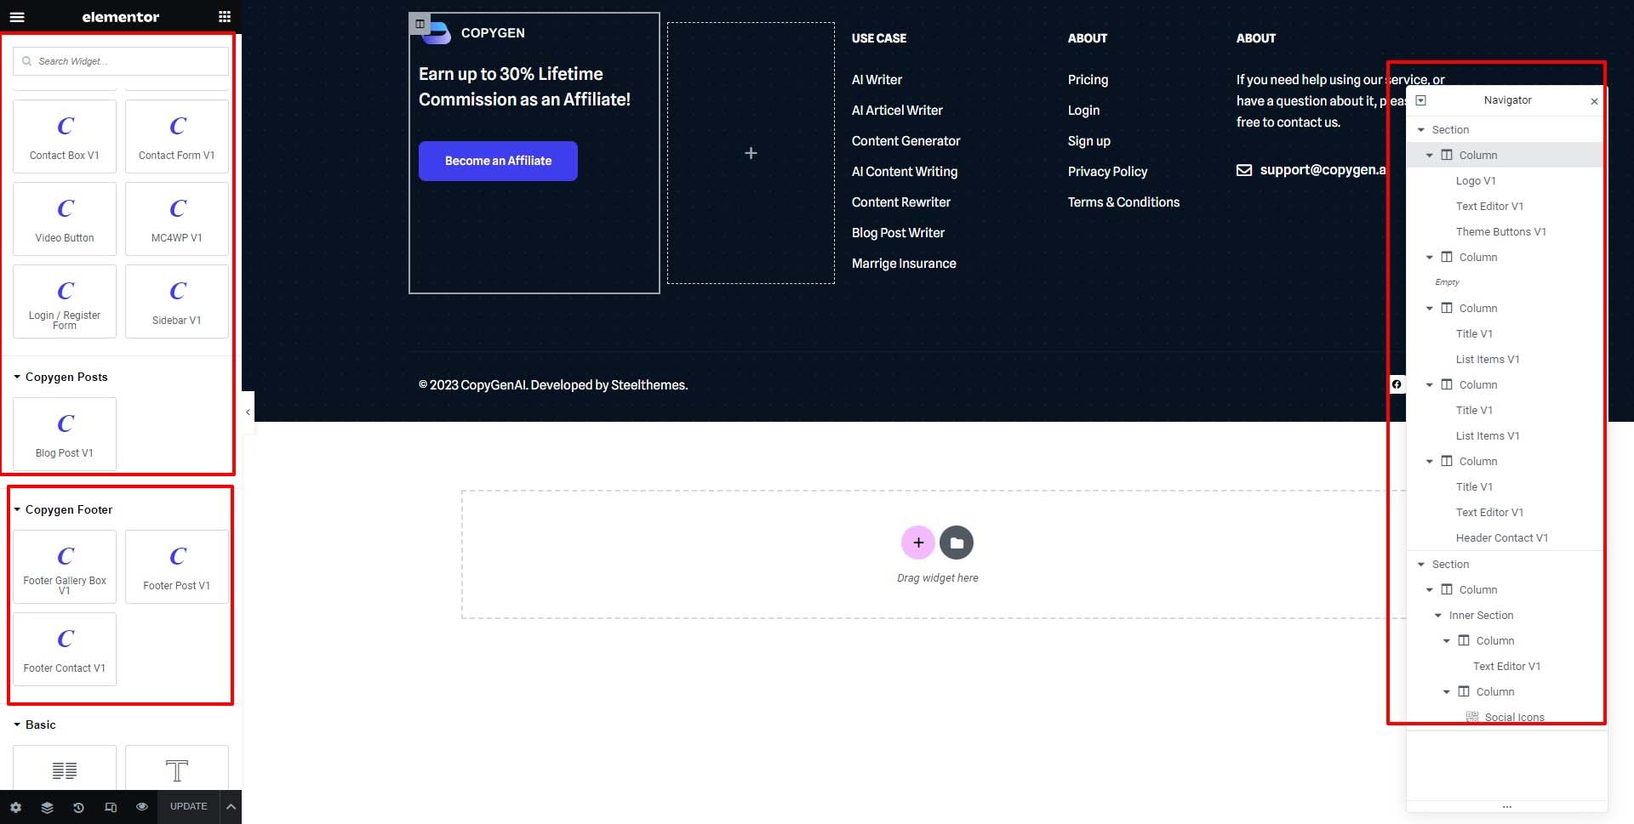Image resolution: width=1634 pixels, height=824 pixels.
Task: Open Responsive Mode icon
Action: (111, 807)
